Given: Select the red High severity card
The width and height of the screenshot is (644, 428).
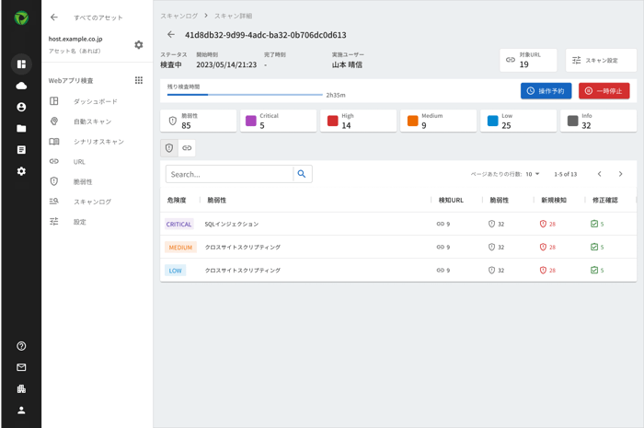Looking at the screenshot, I should [358, 121].
